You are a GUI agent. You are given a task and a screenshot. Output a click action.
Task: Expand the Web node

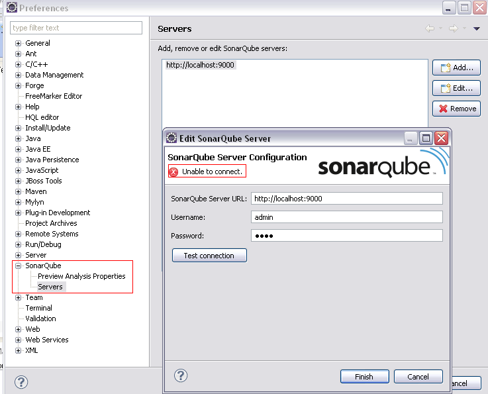[x=18, y=329]
